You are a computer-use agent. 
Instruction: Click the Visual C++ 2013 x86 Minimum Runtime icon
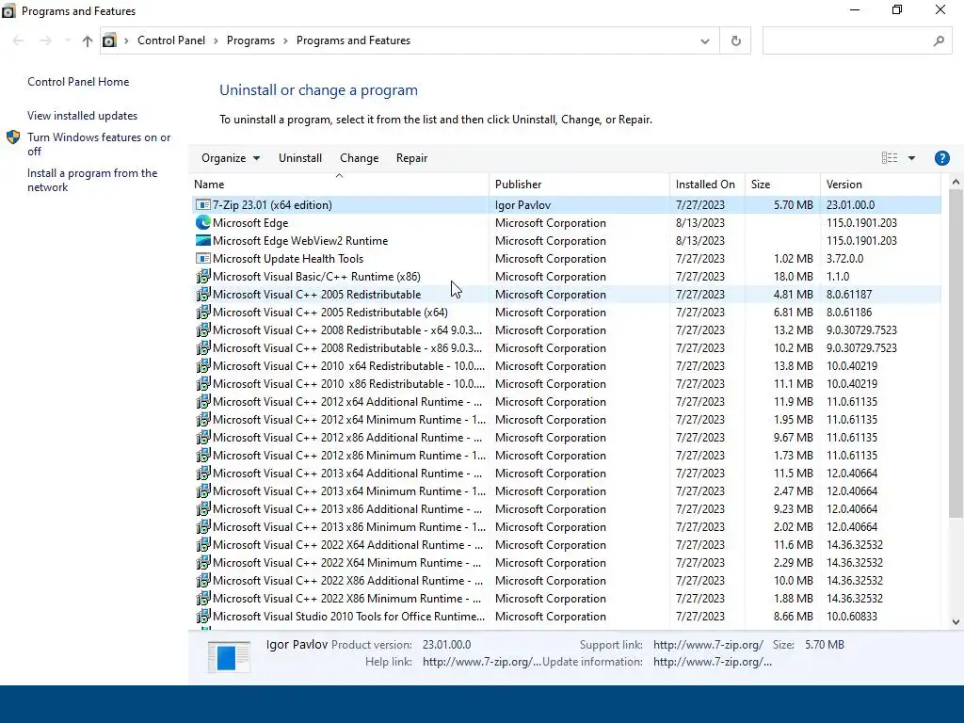pos(203,526)
